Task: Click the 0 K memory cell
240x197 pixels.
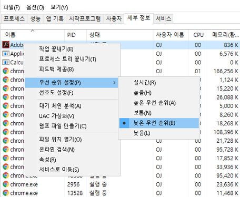Action: coord(234,62)
